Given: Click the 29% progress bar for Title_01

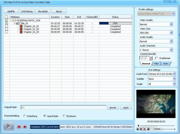Looking at the screenshot, I should [115, 23].
